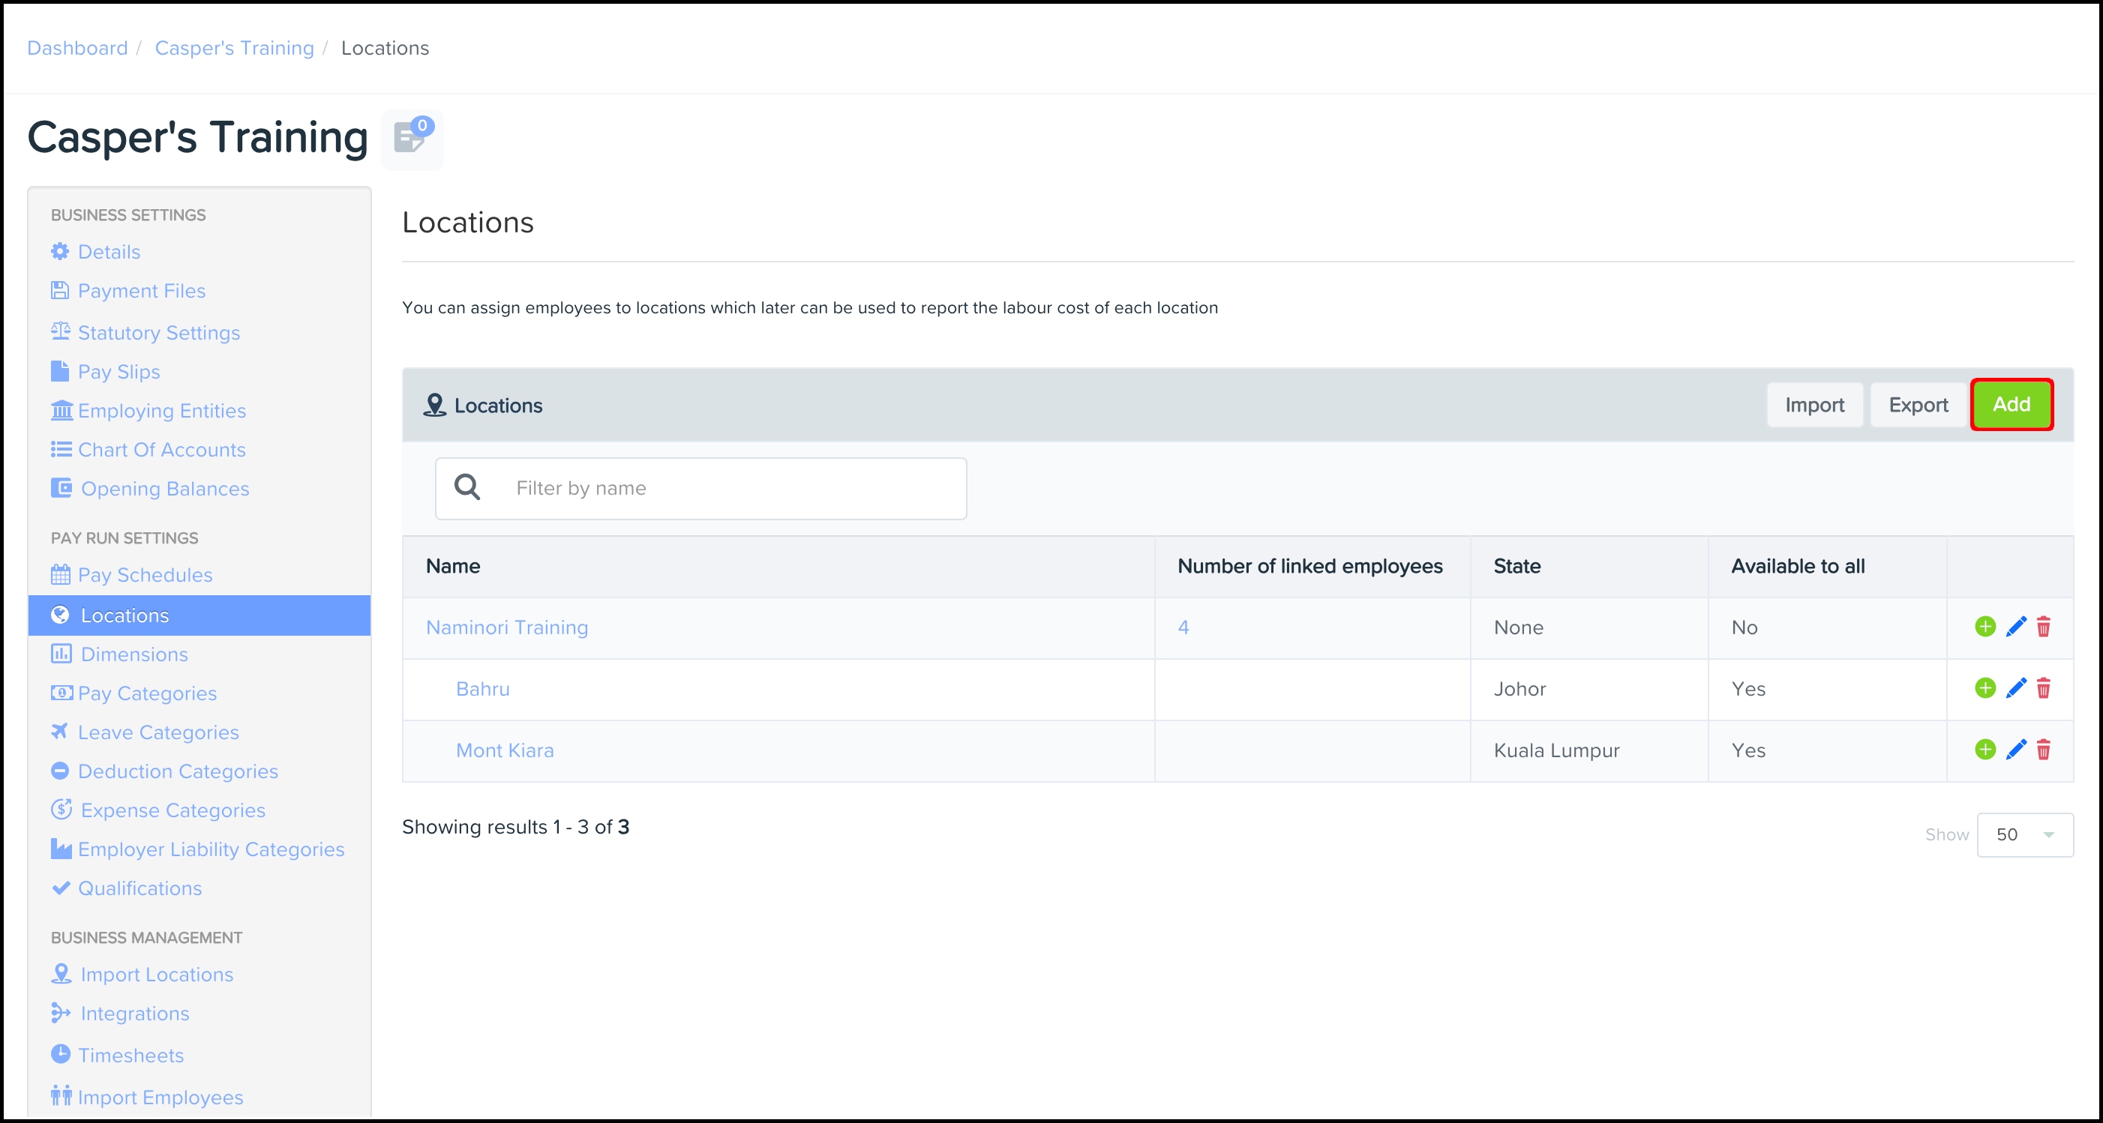Delete the Bahru location with trash icon
The width and height of the screenshot is (2103, 1123).
pos(2044,688)
